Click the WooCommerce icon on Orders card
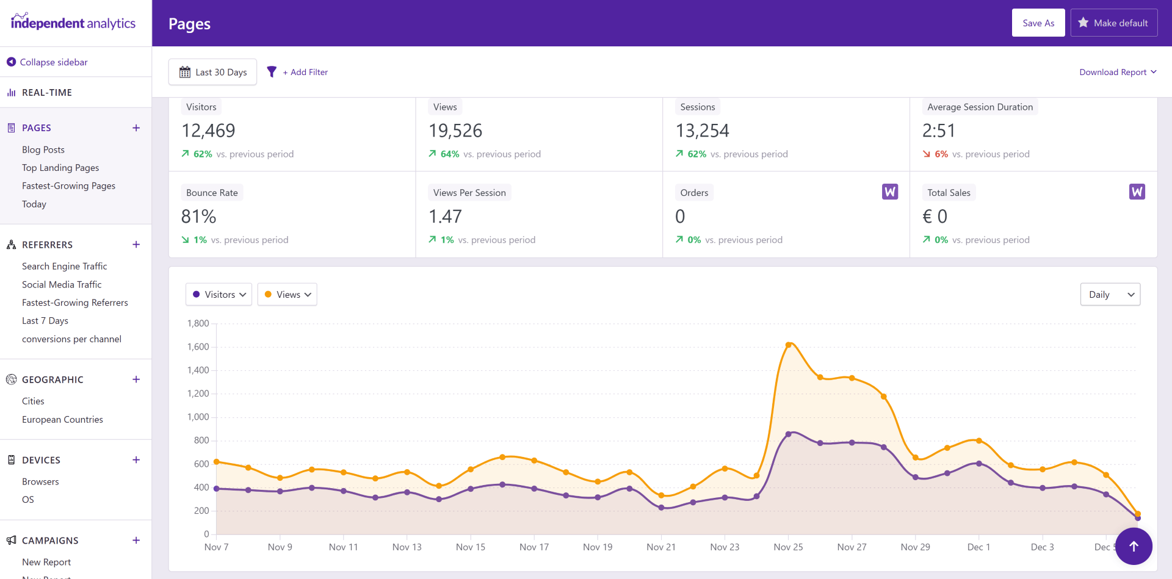The width and height of the screenshot is (1172, 579). point(889,192)
